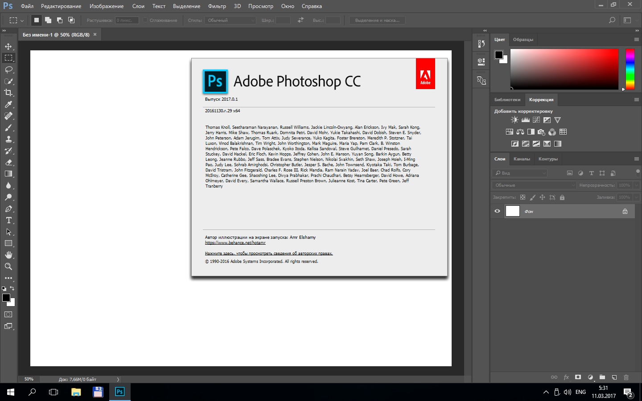Select the Eyedropper tool
The image size is (642, 401).
click(x=8, y=104)
